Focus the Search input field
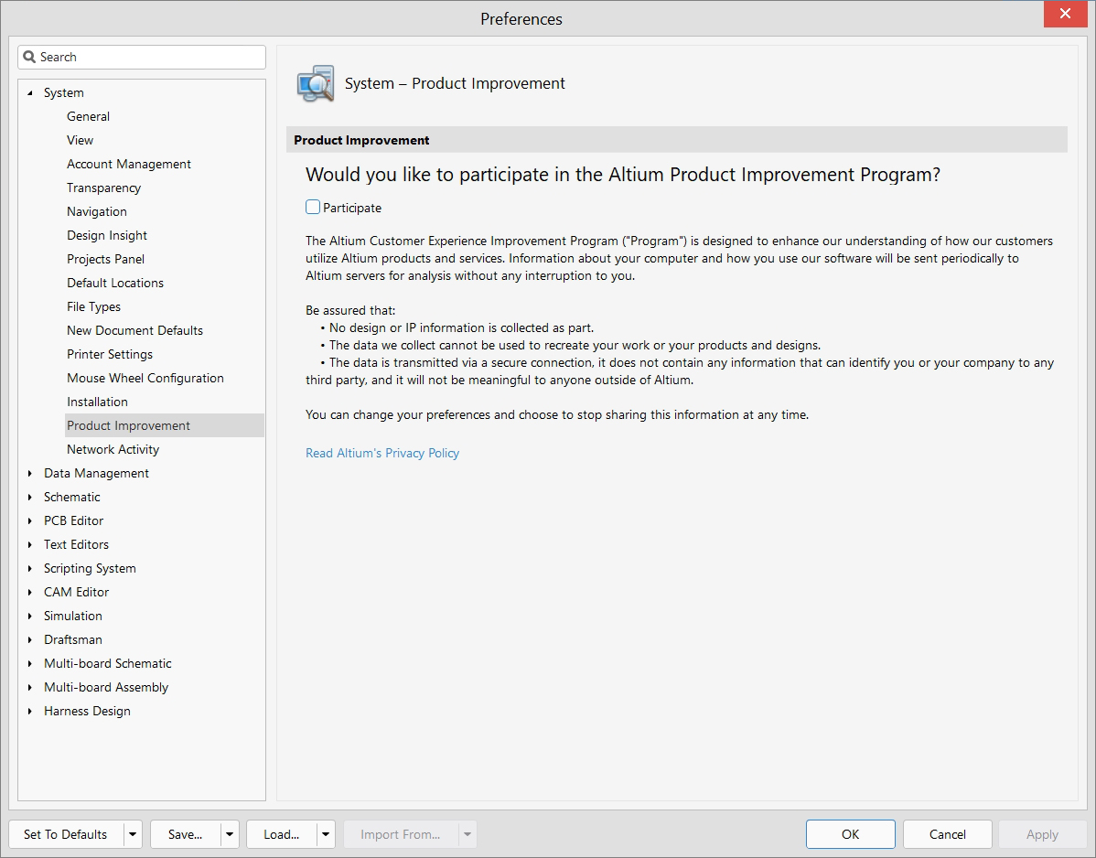 (142, 58)
